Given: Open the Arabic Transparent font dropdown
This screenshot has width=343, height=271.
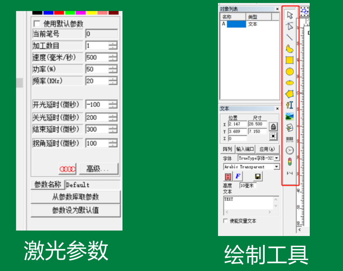Looking at the screenshot, I should click(277, 167).
